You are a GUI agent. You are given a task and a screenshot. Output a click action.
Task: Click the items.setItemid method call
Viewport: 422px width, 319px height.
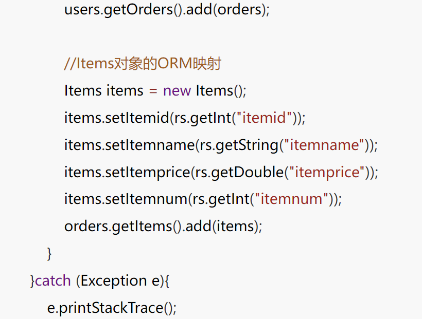tap(116, 118)
